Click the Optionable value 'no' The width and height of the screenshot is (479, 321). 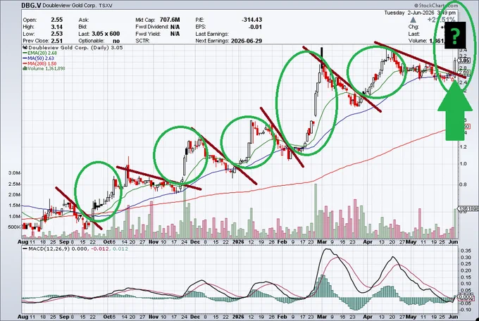pyautogui.click(x=116, y=41)
